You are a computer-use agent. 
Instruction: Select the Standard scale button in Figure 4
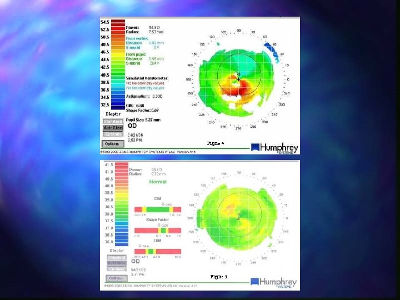(x=113, y=122)
